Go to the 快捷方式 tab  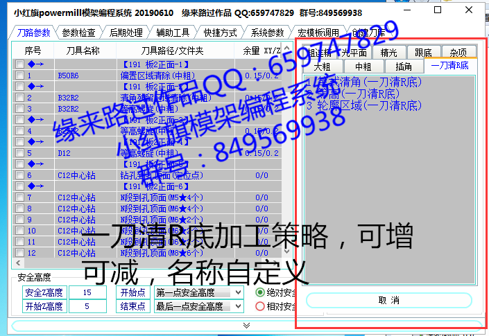coord(220,33)
